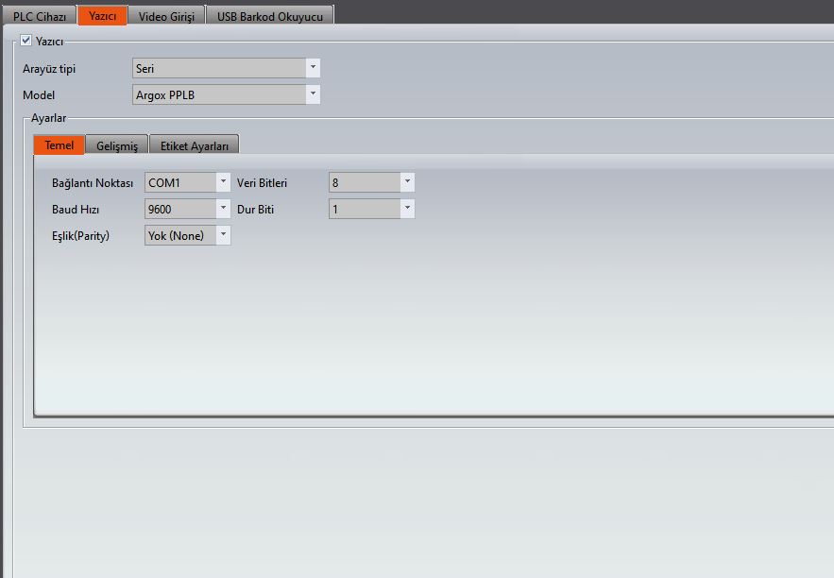Screen dimensions: 834x578
Task: Uncheck the Yazıcı checkbox
Action: [26, 41]
